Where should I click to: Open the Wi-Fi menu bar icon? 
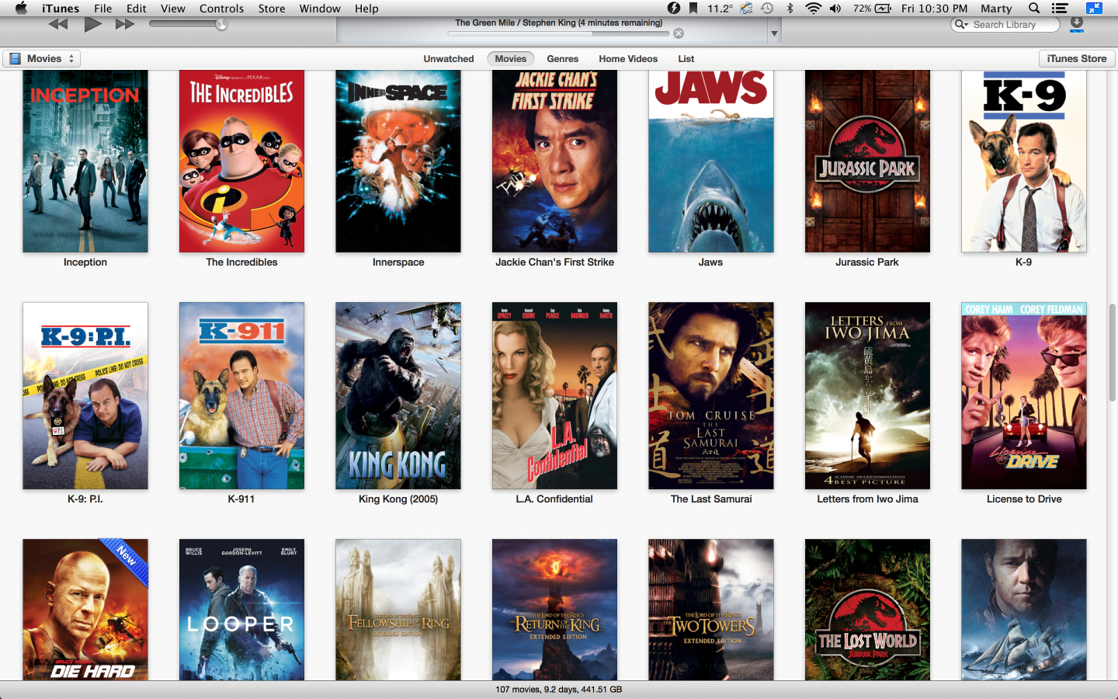pyautogui.click(x=813, y=9)
